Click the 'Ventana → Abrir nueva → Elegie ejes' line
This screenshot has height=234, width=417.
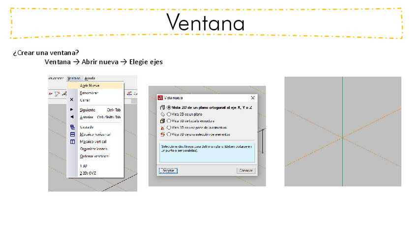coord(104,62)
